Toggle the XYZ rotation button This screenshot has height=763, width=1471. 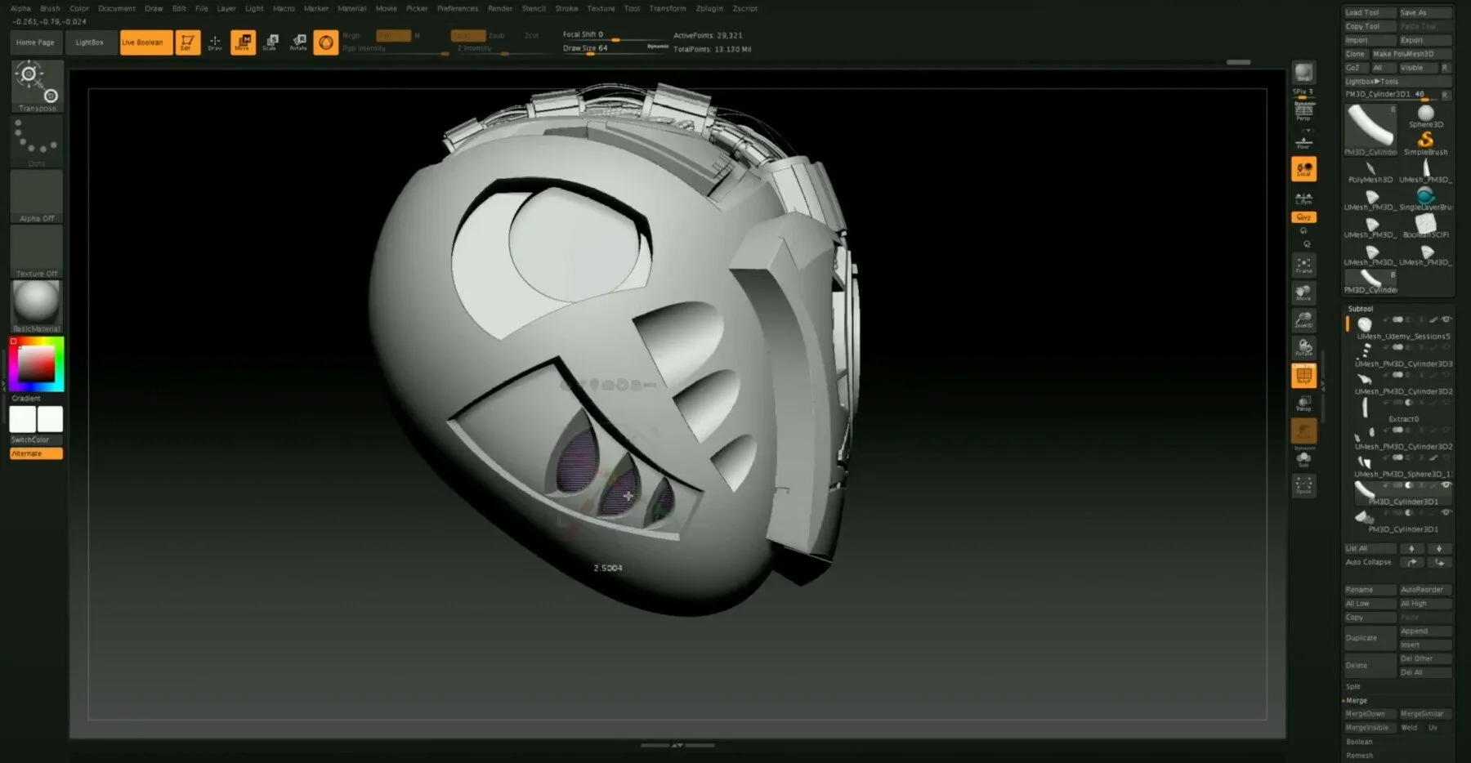pyautogui.click(x=1303, y=217)
